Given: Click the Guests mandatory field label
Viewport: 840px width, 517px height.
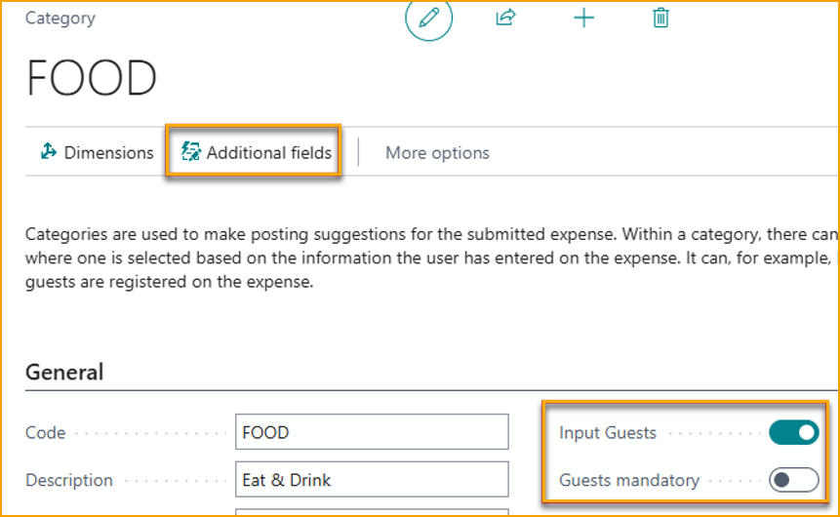Looking at the screenshot, I should point(629,480).
